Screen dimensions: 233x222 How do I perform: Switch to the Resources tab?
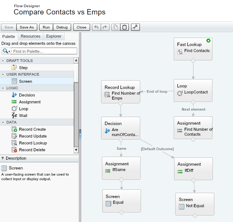tap(30, 36)
